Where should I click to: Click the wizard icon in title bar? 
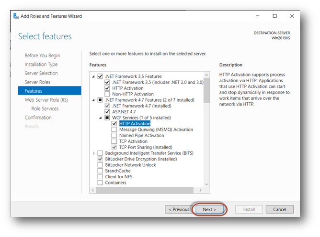coord(16,16)
